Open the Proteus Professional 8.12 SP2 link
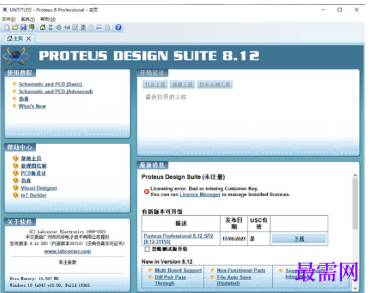The height and width of the screenshot is (293, 371). (x=178, y=238)
